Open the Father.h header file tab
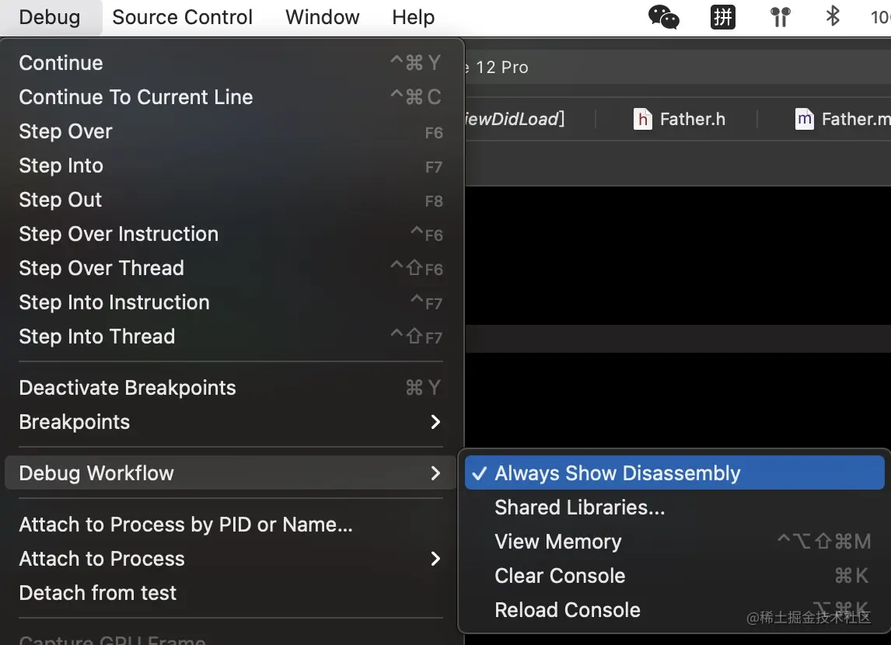This screenshot has width=891, height=645. (x=680, y=119)
